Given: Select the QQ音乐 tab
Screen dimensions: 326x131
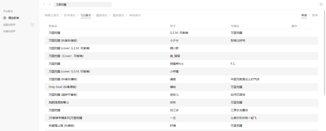Looking at the screenshot, I should [x=86, y=15].
